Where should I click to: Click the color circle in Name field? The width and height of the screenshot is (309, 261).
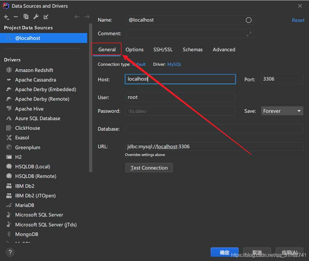[248, 20]
